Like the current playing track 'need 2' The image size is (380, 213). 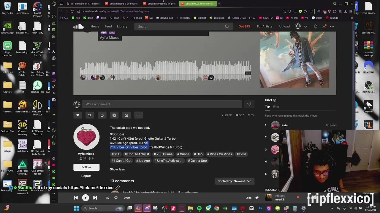(x=298, y=197)
